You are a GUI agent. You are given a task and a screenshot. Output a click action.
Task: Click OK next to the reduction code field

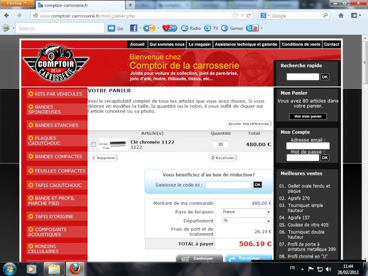coord(258,185)
